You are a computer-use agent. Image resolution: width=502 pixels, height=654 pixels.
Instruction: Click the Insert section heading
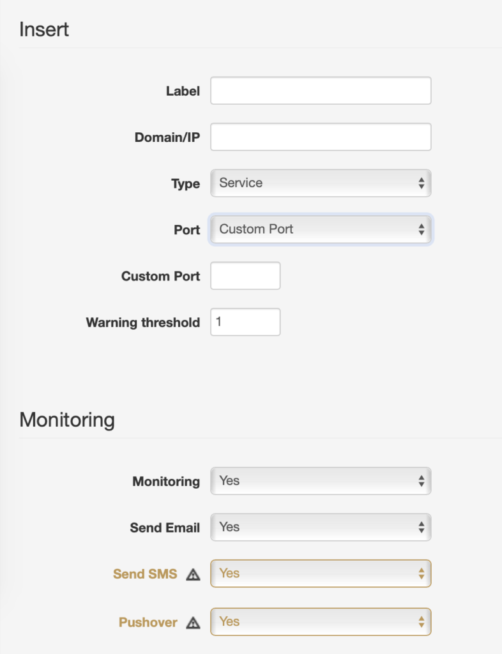44,29
